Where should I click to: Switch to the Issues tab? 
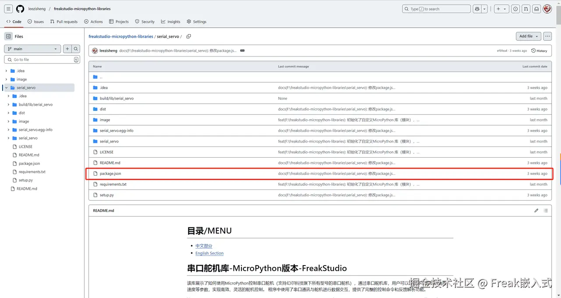click(x=36, y=21)
